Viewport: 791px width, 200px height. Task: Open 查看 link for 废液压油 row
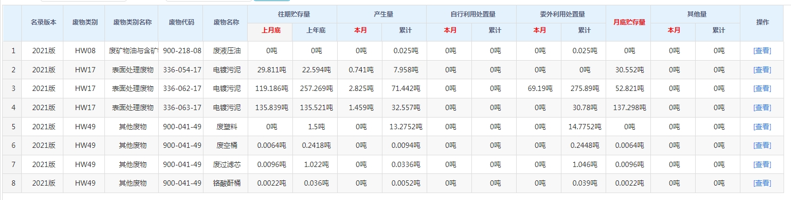(x=762, y=51)
